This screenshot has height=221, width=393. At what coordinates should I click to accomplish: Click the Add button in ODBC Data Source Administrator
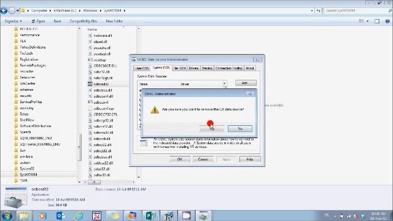246,83
